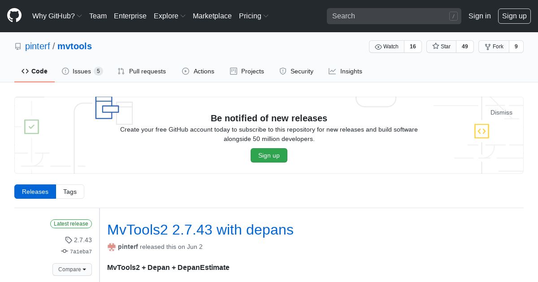Screen dimensions: 538x282
Task: Open the MvTools2 2.7.43 with depans release
Action: pyautogui.click(x=200, y=230)
